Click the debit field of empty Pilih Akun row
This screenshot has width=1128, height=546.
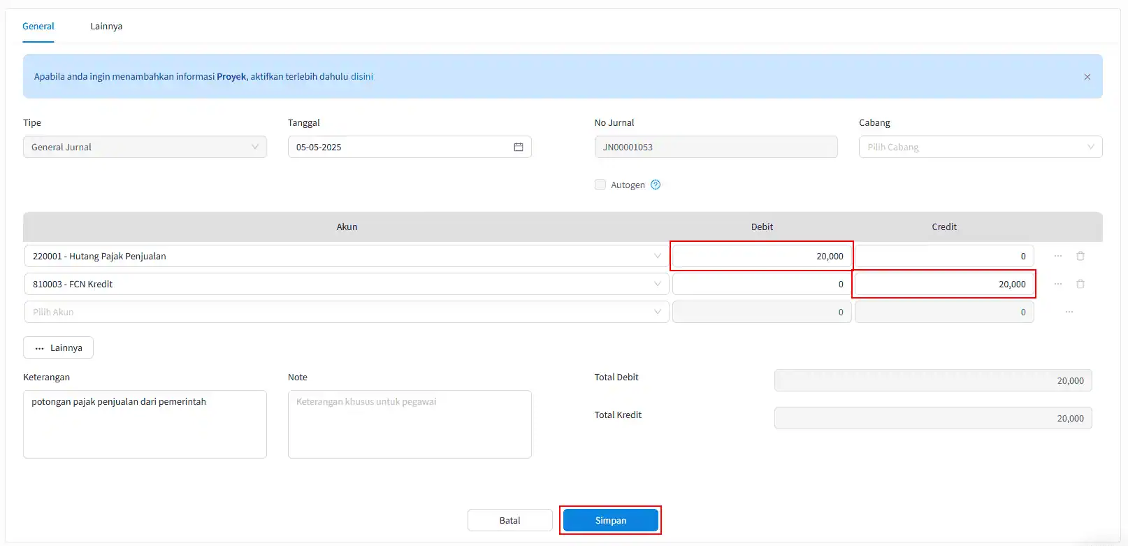(762, 312)
